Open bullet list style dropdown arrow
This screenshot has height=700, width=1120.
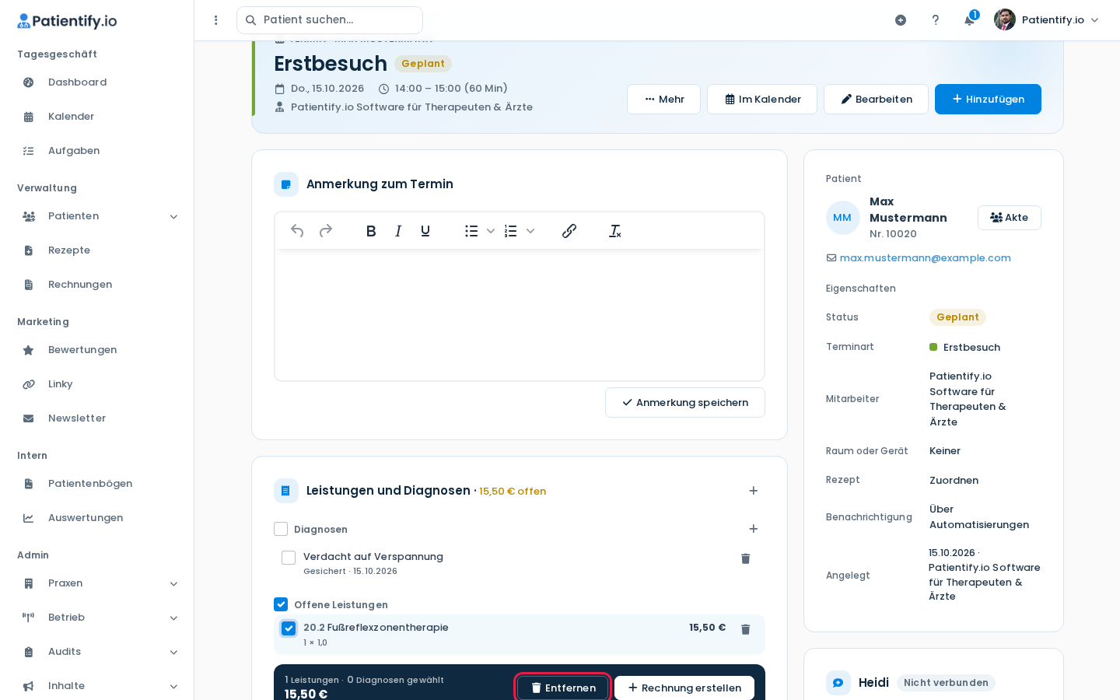pyautogui.click(x=491, y=231)
